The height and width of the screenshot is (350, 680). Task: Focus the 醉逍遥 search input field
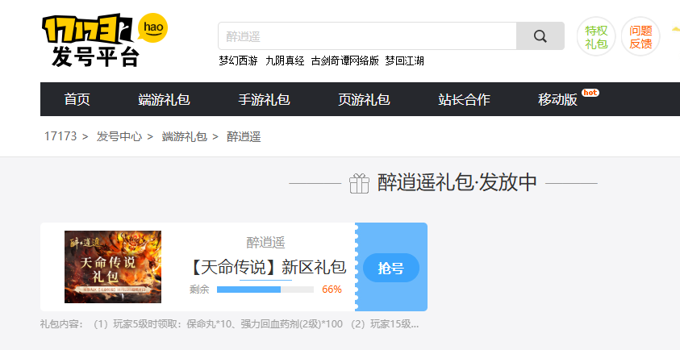pyautogui.click(x=367, y=36)
